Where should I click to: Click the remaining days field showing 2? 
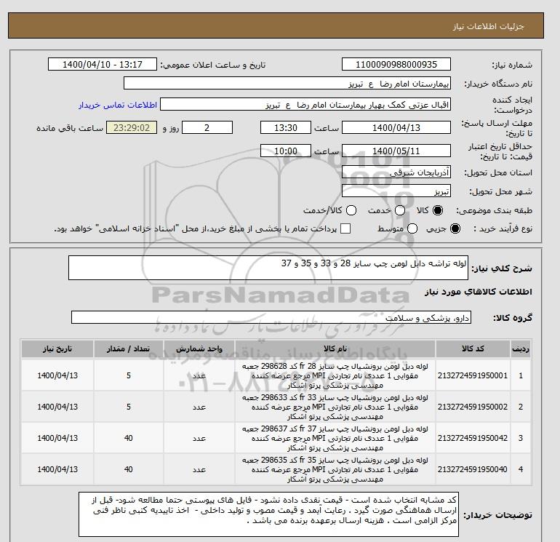[207, 127]
